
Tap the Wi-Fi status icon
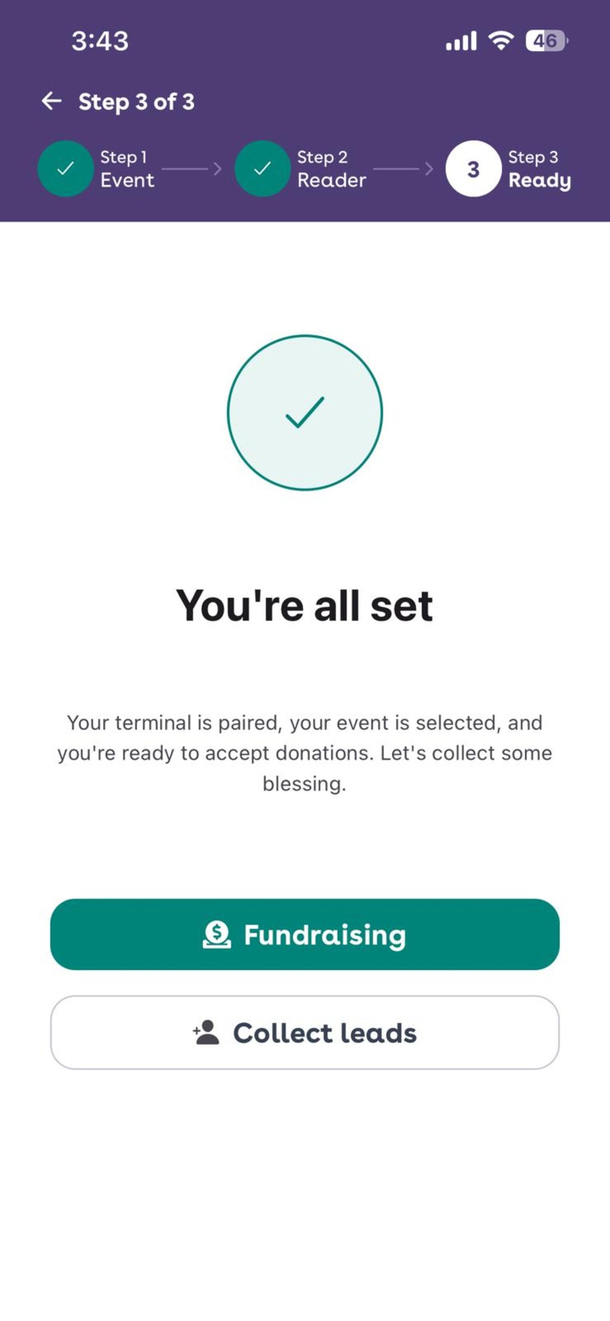tap(501, 40)
